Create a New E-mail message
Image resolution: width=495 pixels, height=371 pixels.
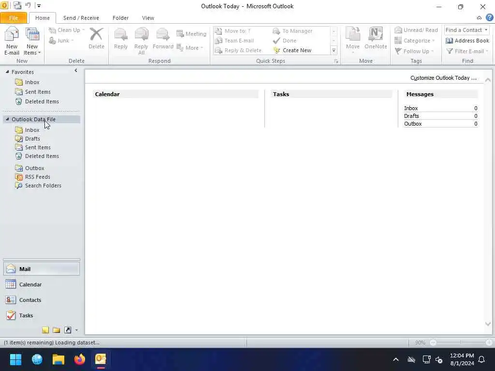[x=12, y=41]
